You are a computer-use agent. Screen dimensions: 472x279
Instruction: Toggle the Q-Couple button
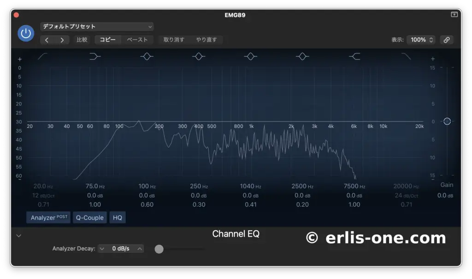coord(90,217)
